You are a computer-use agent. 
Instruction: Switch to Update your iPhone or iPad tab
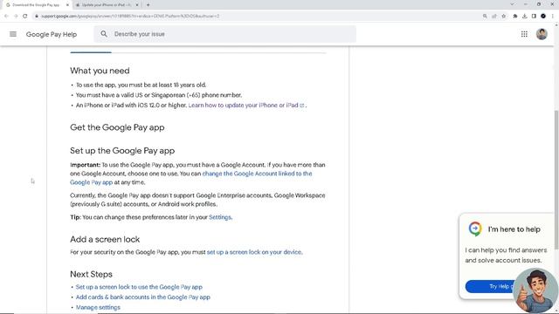tap(107, 5)
